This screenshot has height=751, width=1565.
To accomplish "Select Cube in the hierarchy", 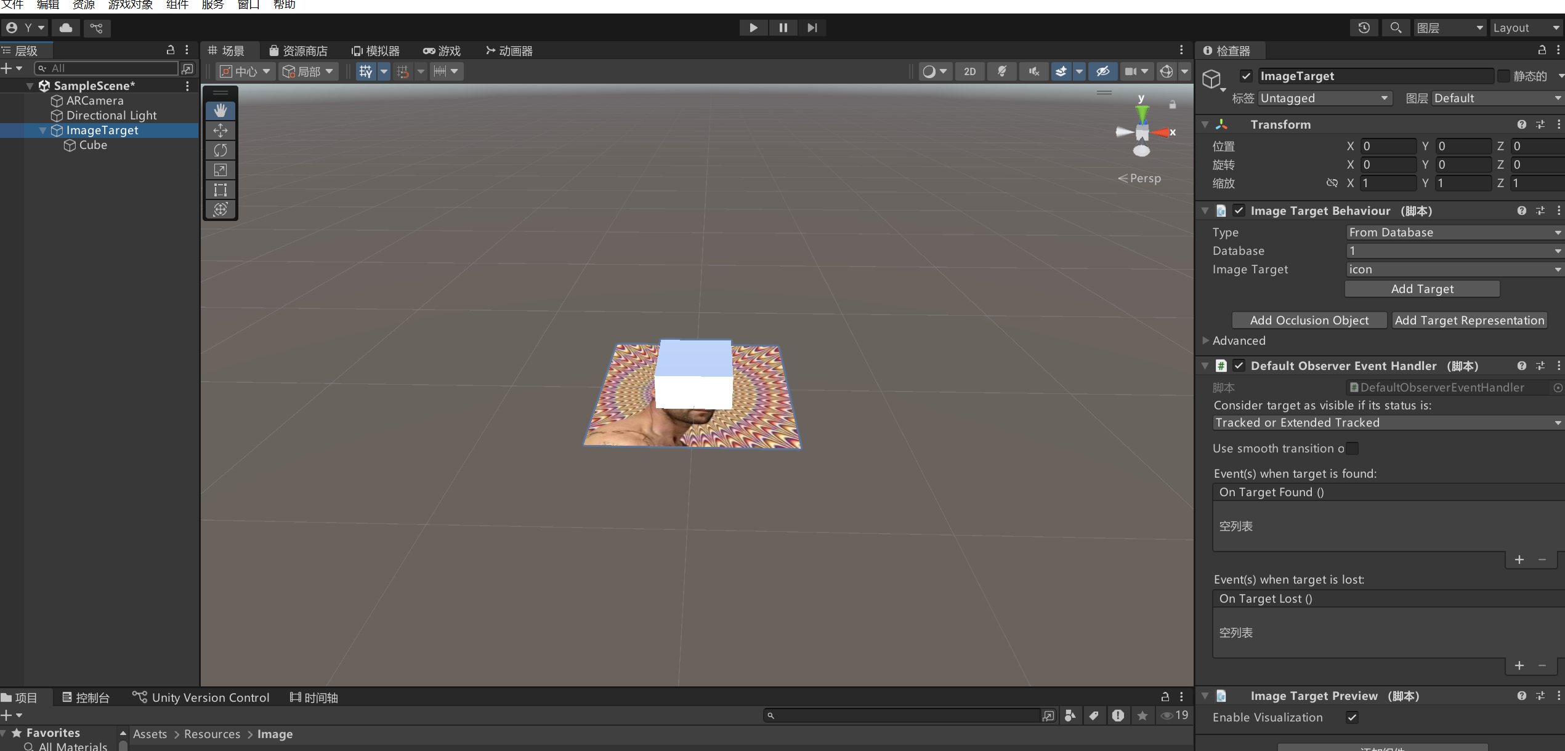I will pos(93,145).
